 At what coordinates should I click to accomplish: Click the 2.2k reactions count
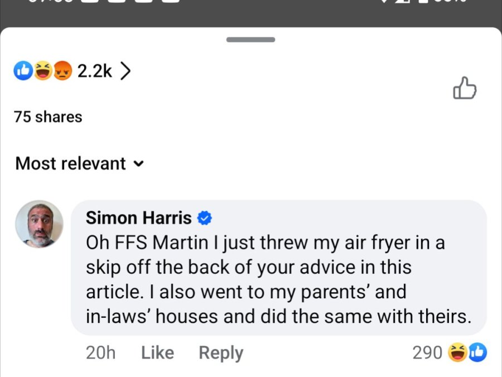[x=94, y=71]
